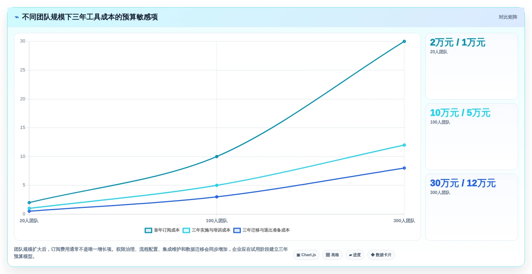Screen dimensions: 532x274
Task: Select the 首年订阅成本 point at 20人团队
Action: [29, 203]
